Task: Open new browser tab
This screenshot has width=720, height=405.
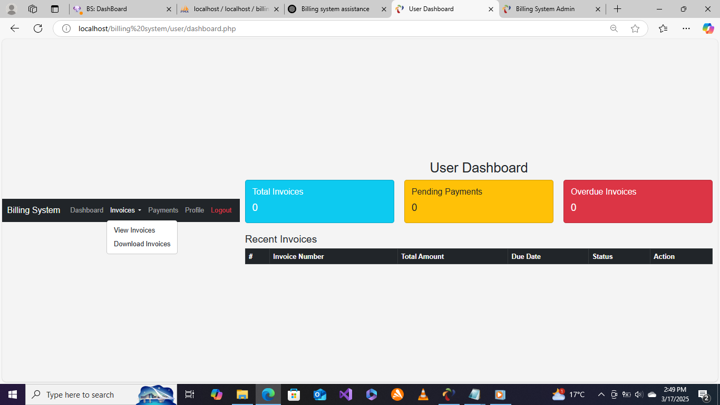Action: (x=617, y=9)
